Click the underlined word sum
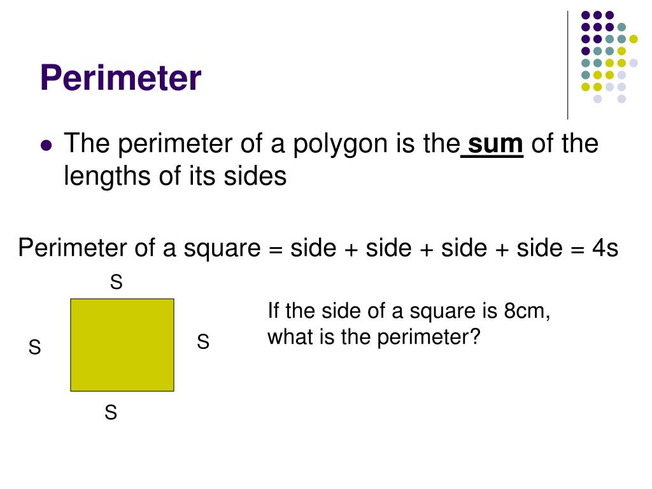 494,145
